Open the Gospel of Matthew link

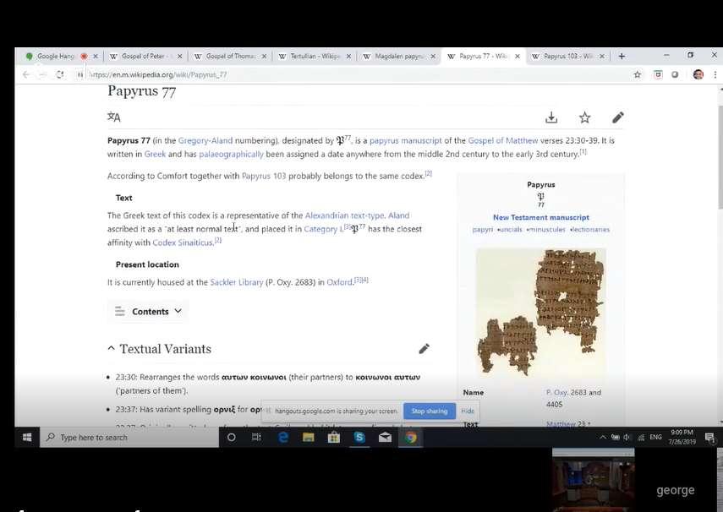coord(502,140)
